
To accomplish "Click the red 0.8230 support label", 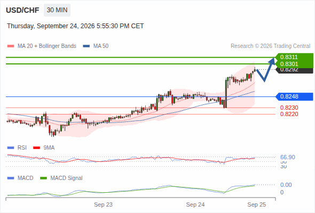I will click(289, 108).
